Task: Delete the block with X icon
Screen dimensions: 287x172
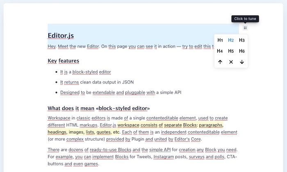Action: [x=231, y=62]
